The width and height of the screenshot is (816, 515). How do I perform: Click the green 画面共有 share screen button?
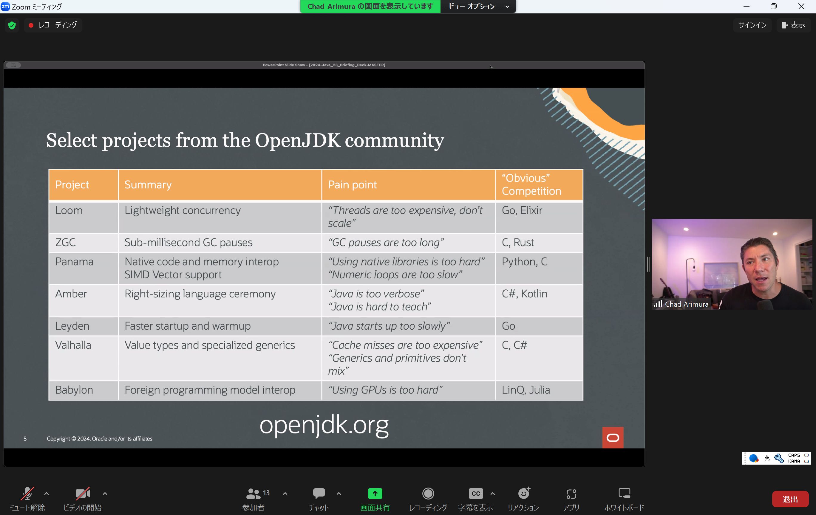[x=375, y=499]
